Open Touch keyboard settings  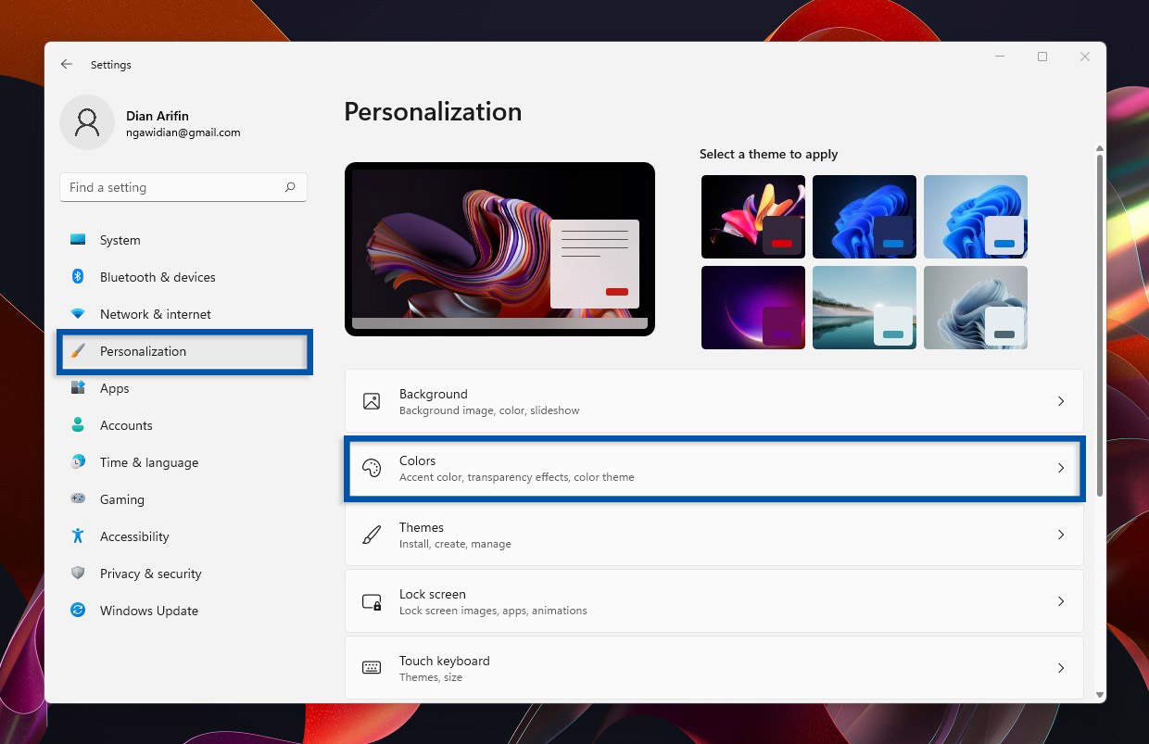click(x=713, y=668)
